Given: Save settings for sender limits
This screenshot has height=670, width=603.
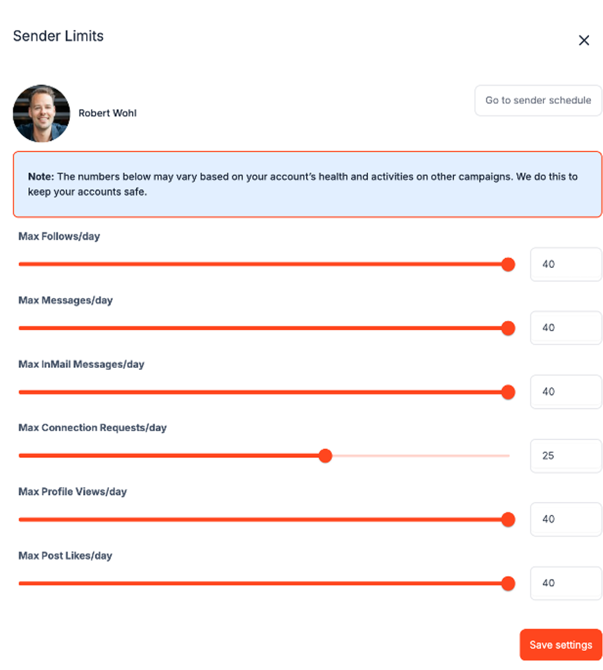Looking at the screenshot, I should click(561, 645).
